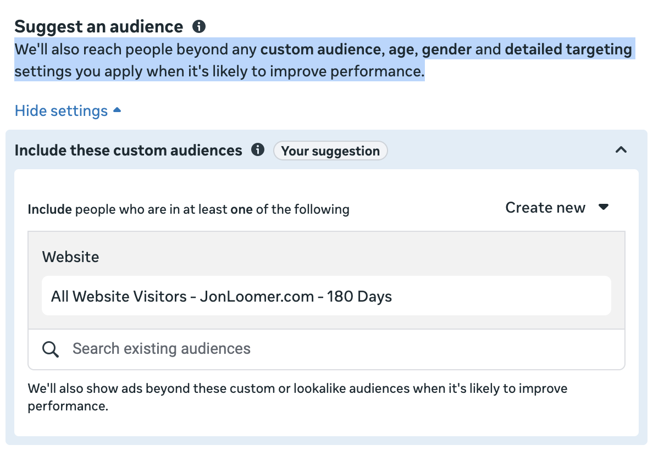Click the upward caret beside Hide settings
Screen dimensions: 653x456
point(117,110)
